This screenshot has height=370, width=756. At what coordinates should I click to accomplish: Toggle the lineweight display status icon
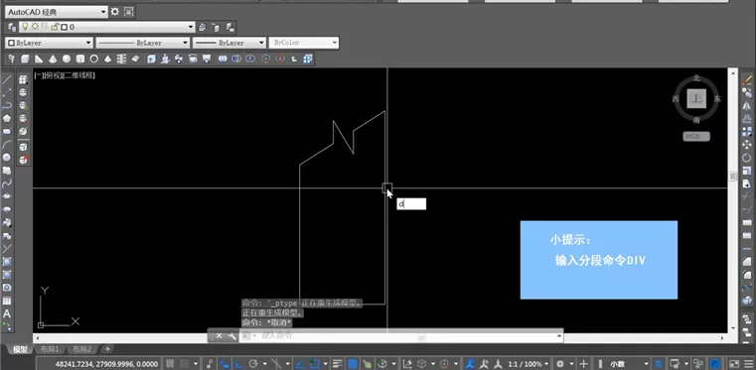(x=338, y=364)
